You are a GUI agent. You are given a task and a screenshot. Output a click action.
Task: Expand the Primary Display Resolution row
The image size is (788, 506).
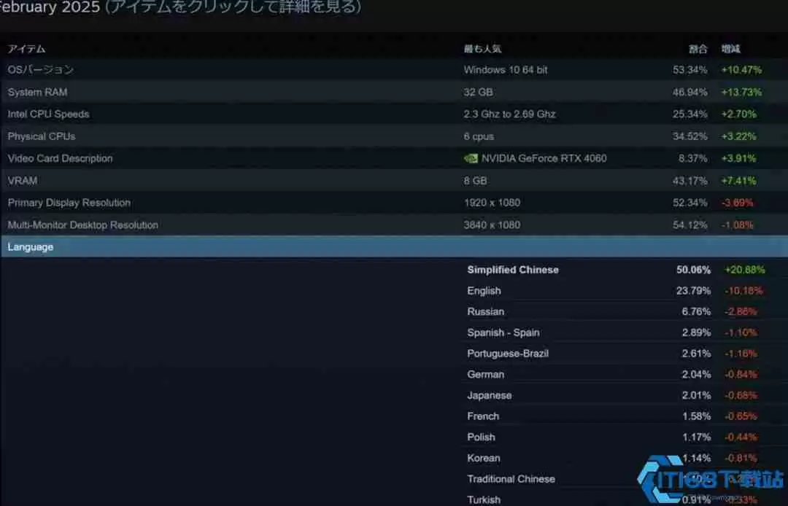[69, 203]
